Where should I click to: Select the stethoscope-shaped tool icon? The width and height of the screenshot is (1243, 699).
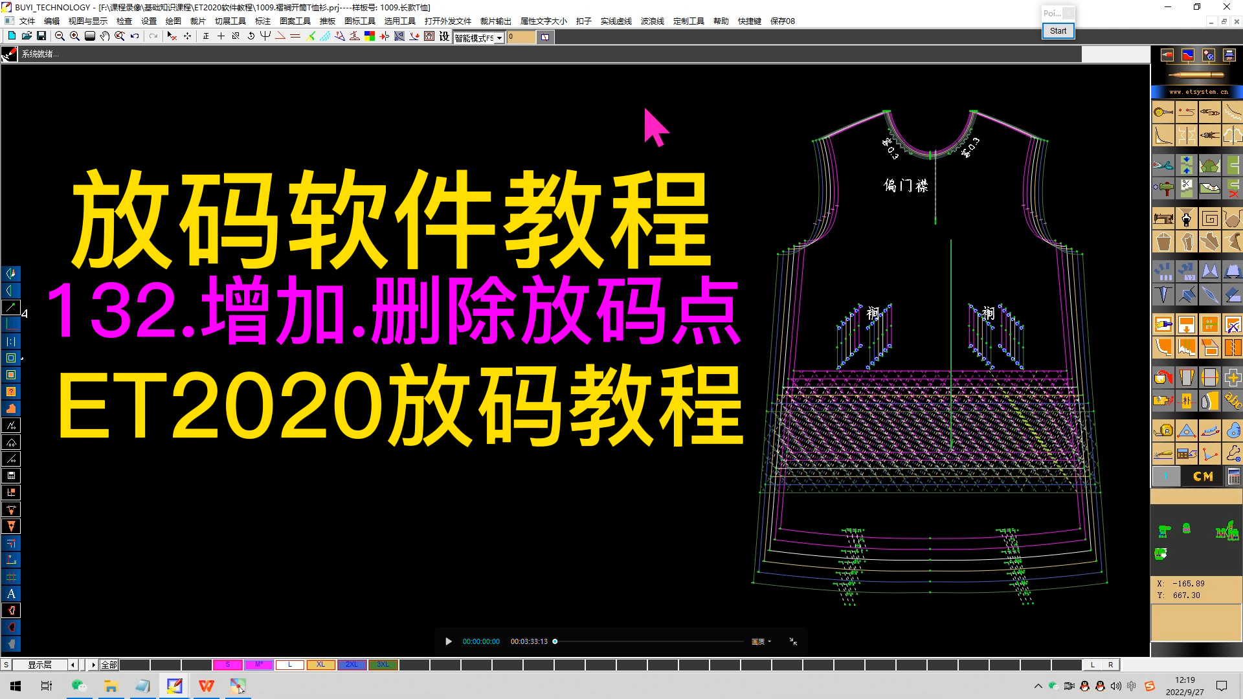[x=1232, y=454]
